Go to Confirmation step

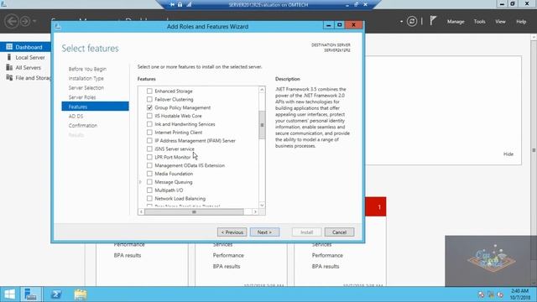coord(83,125)
